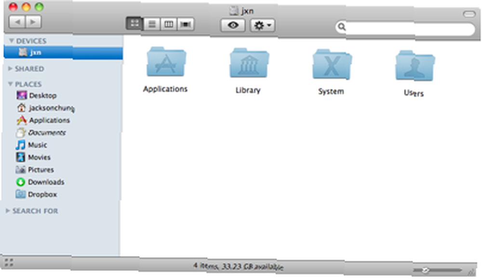This screenshot has width=482, height=279.
Task: Open the Applications folder icon
Action: (x=166, y=62)
